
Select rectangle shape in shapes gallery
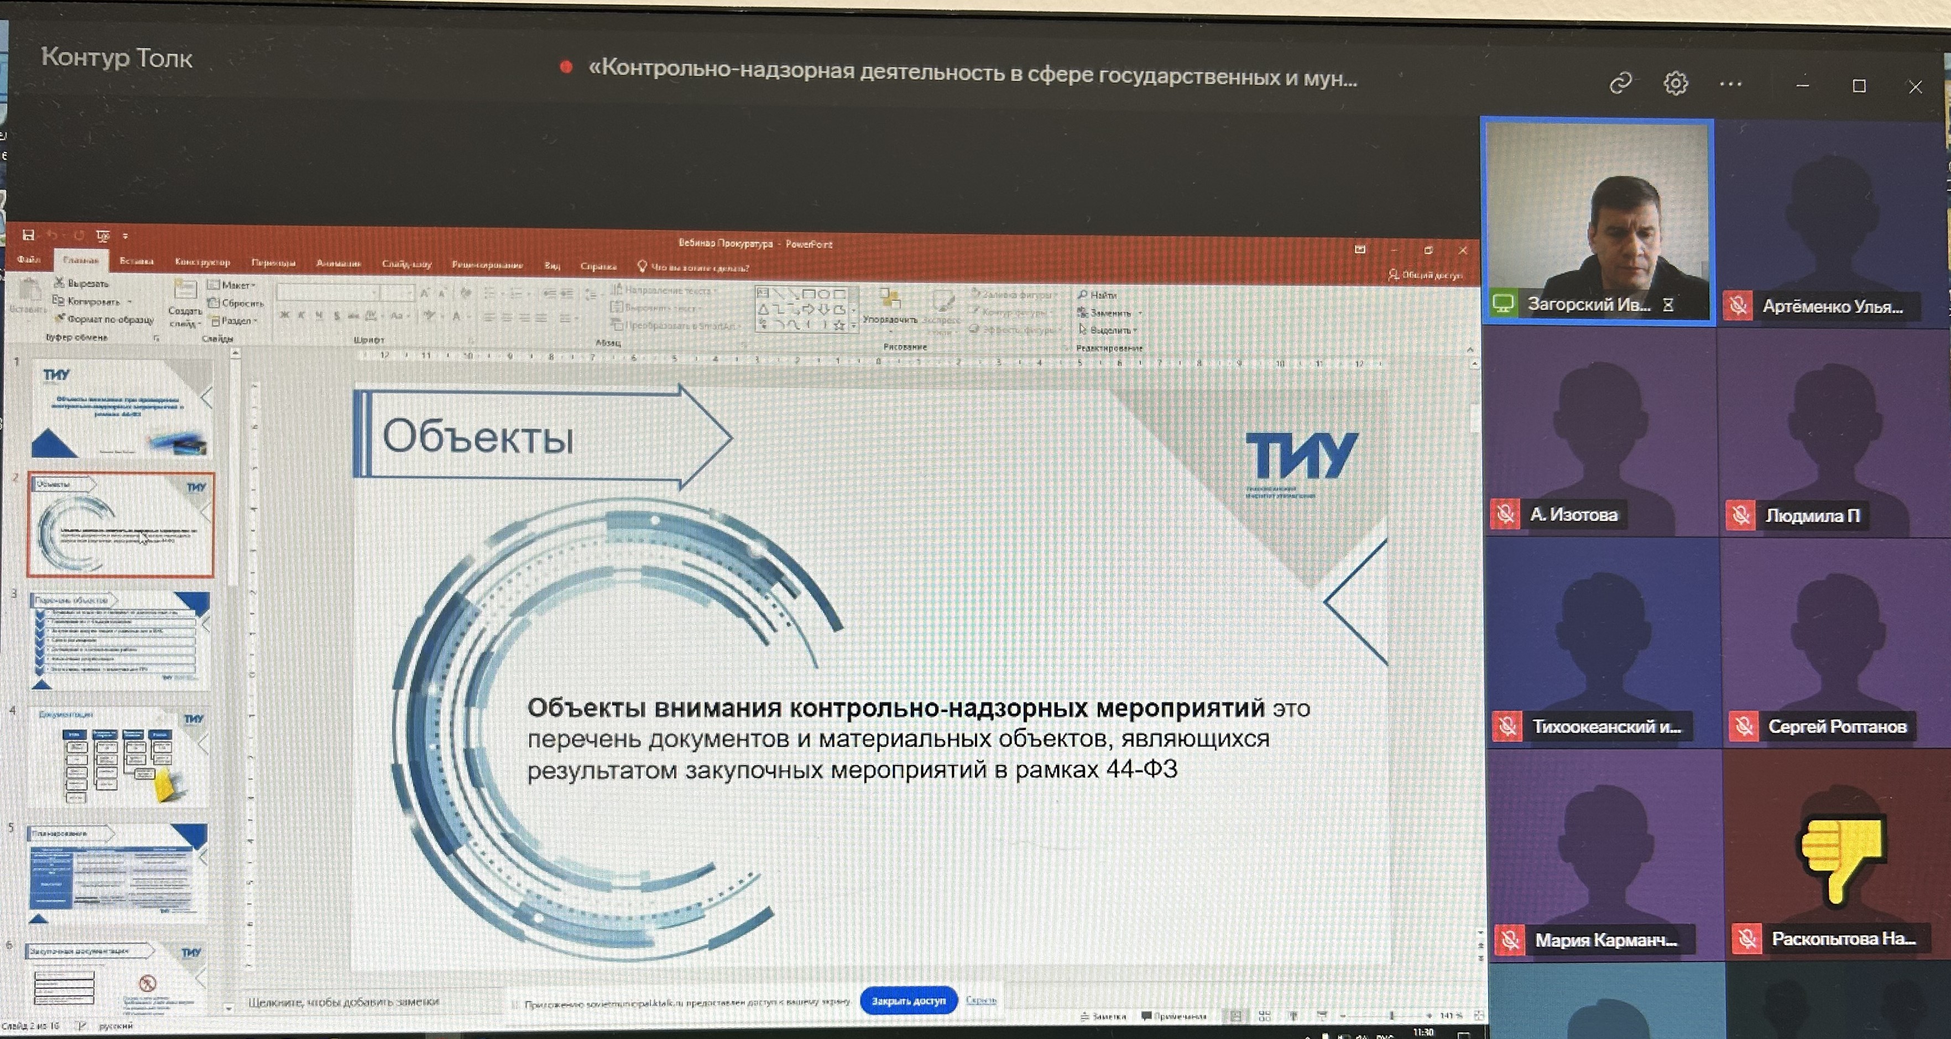[x=809, y=294]
